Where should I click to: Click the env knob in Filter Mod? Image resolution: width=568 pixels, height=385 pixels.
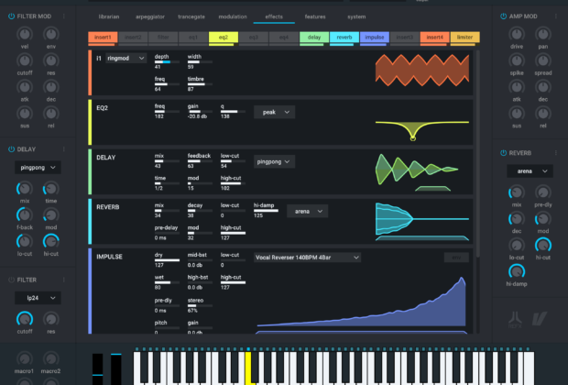click(x=51, y=34)
